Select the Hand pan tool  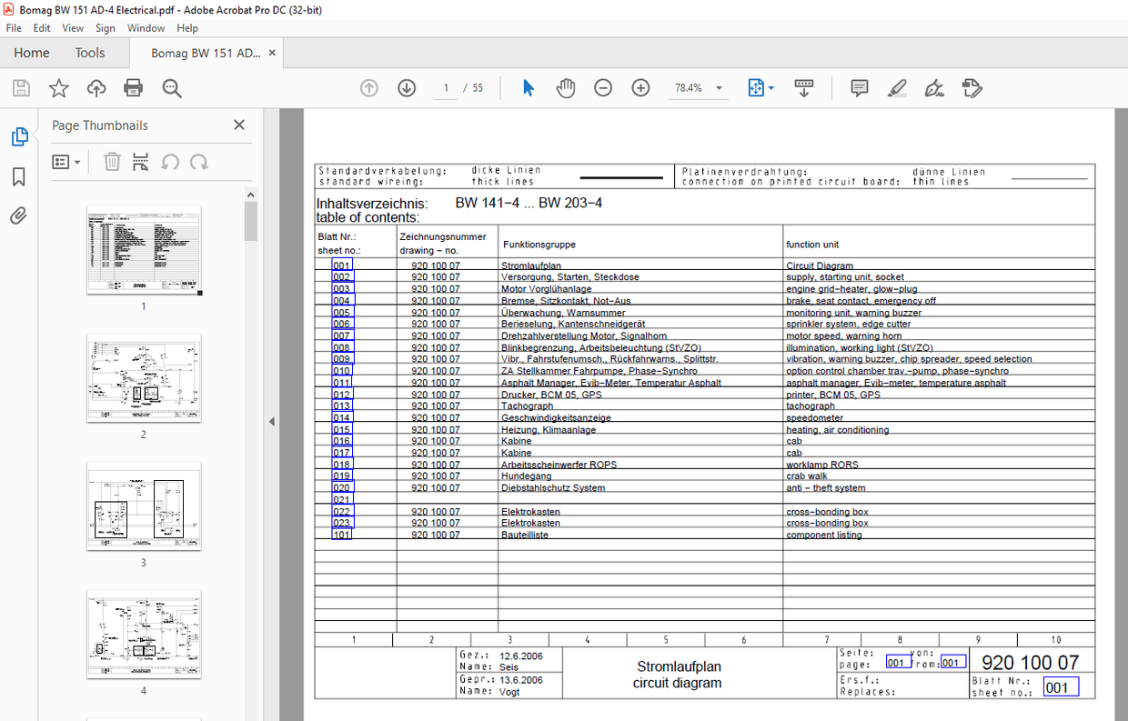click(566, 88)
